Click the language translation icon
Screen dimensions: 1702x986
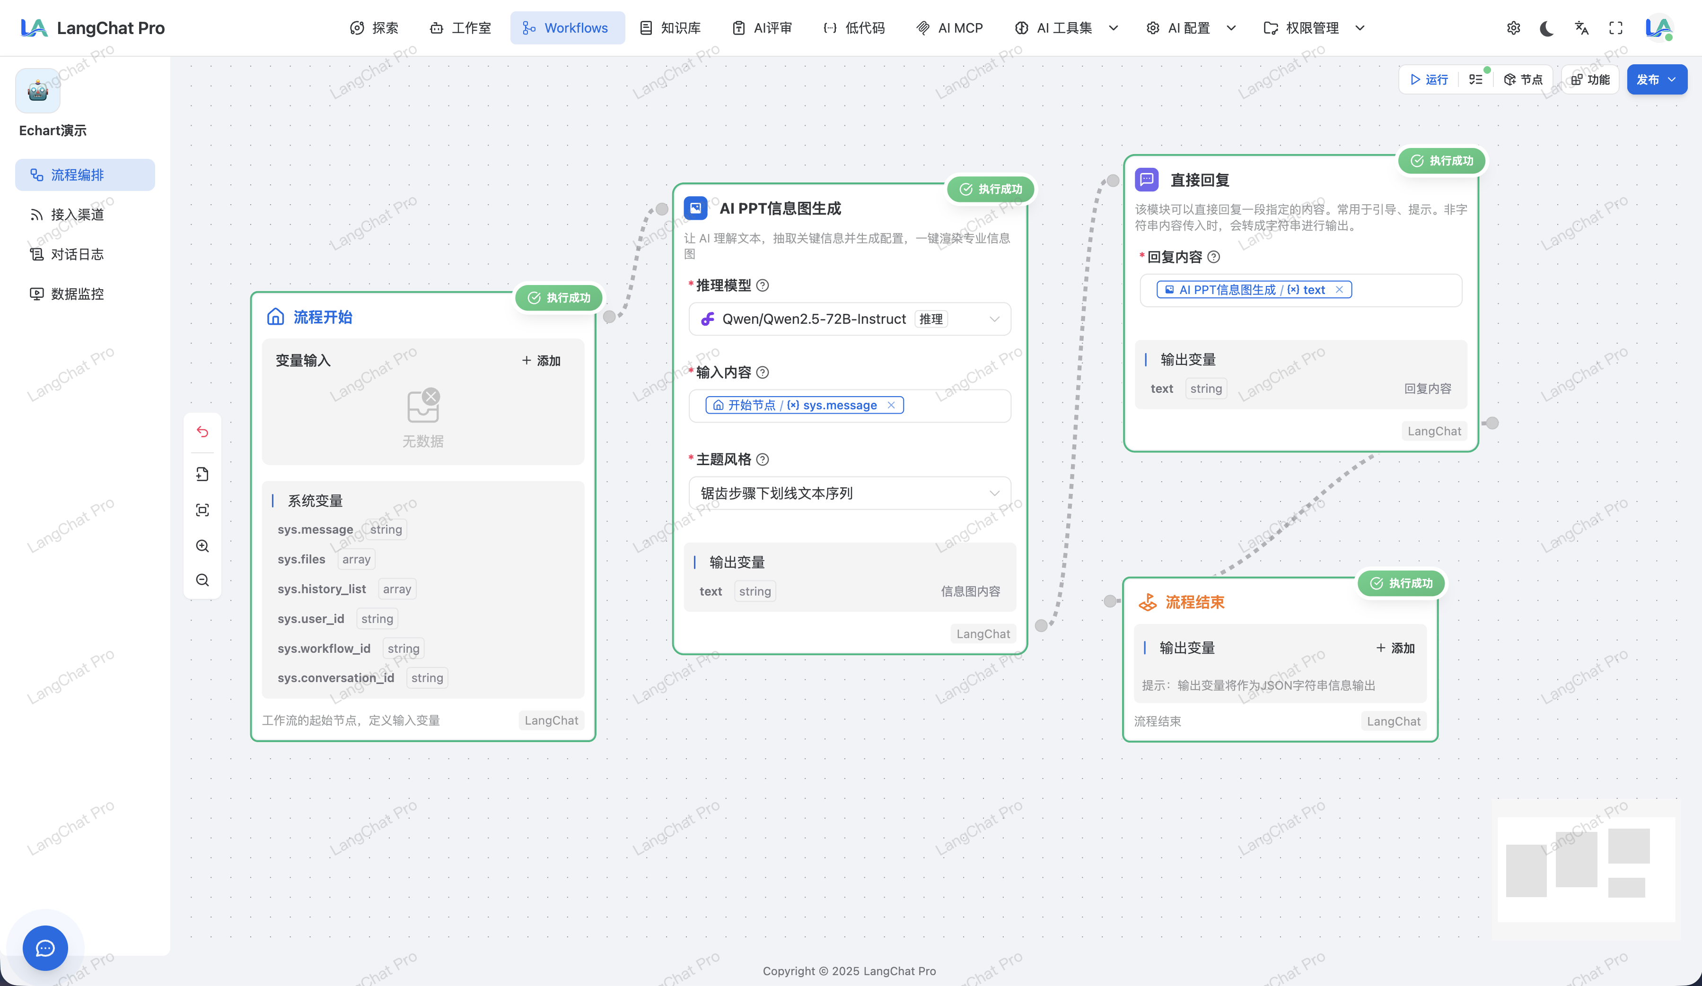(x=1581, y=28)
